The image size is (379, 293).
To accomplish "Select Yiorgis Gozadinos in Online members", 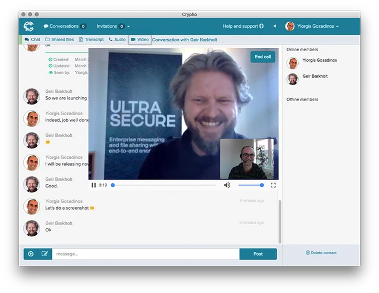I will point(319,60).
